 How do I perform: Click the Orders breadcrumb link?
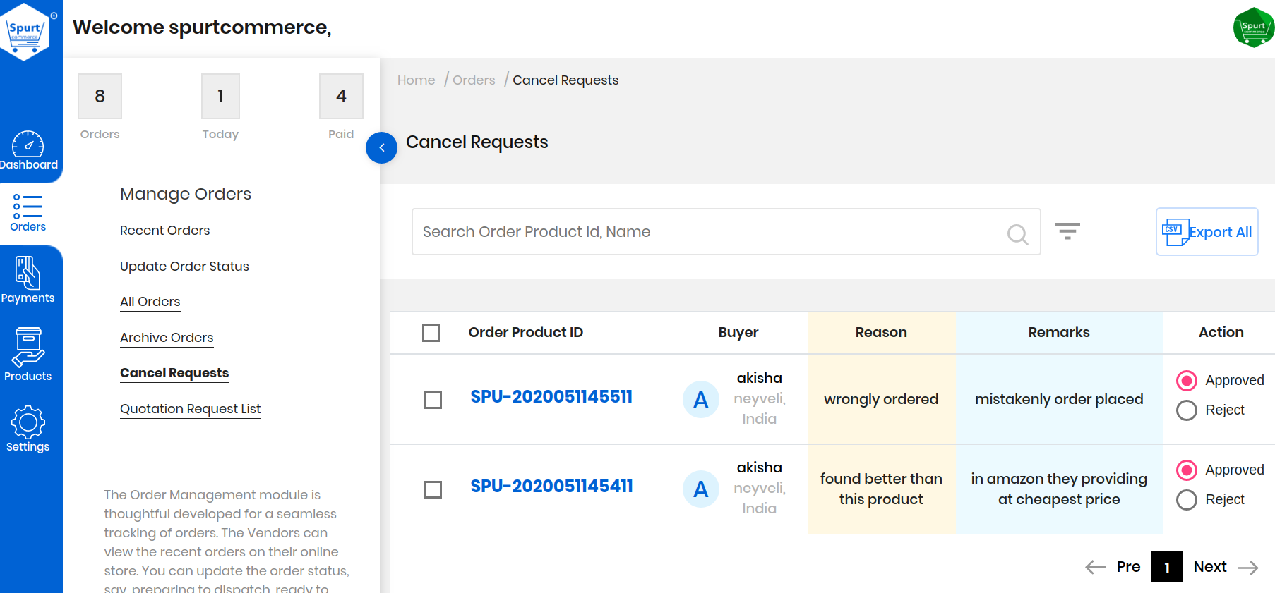point(473,80)
